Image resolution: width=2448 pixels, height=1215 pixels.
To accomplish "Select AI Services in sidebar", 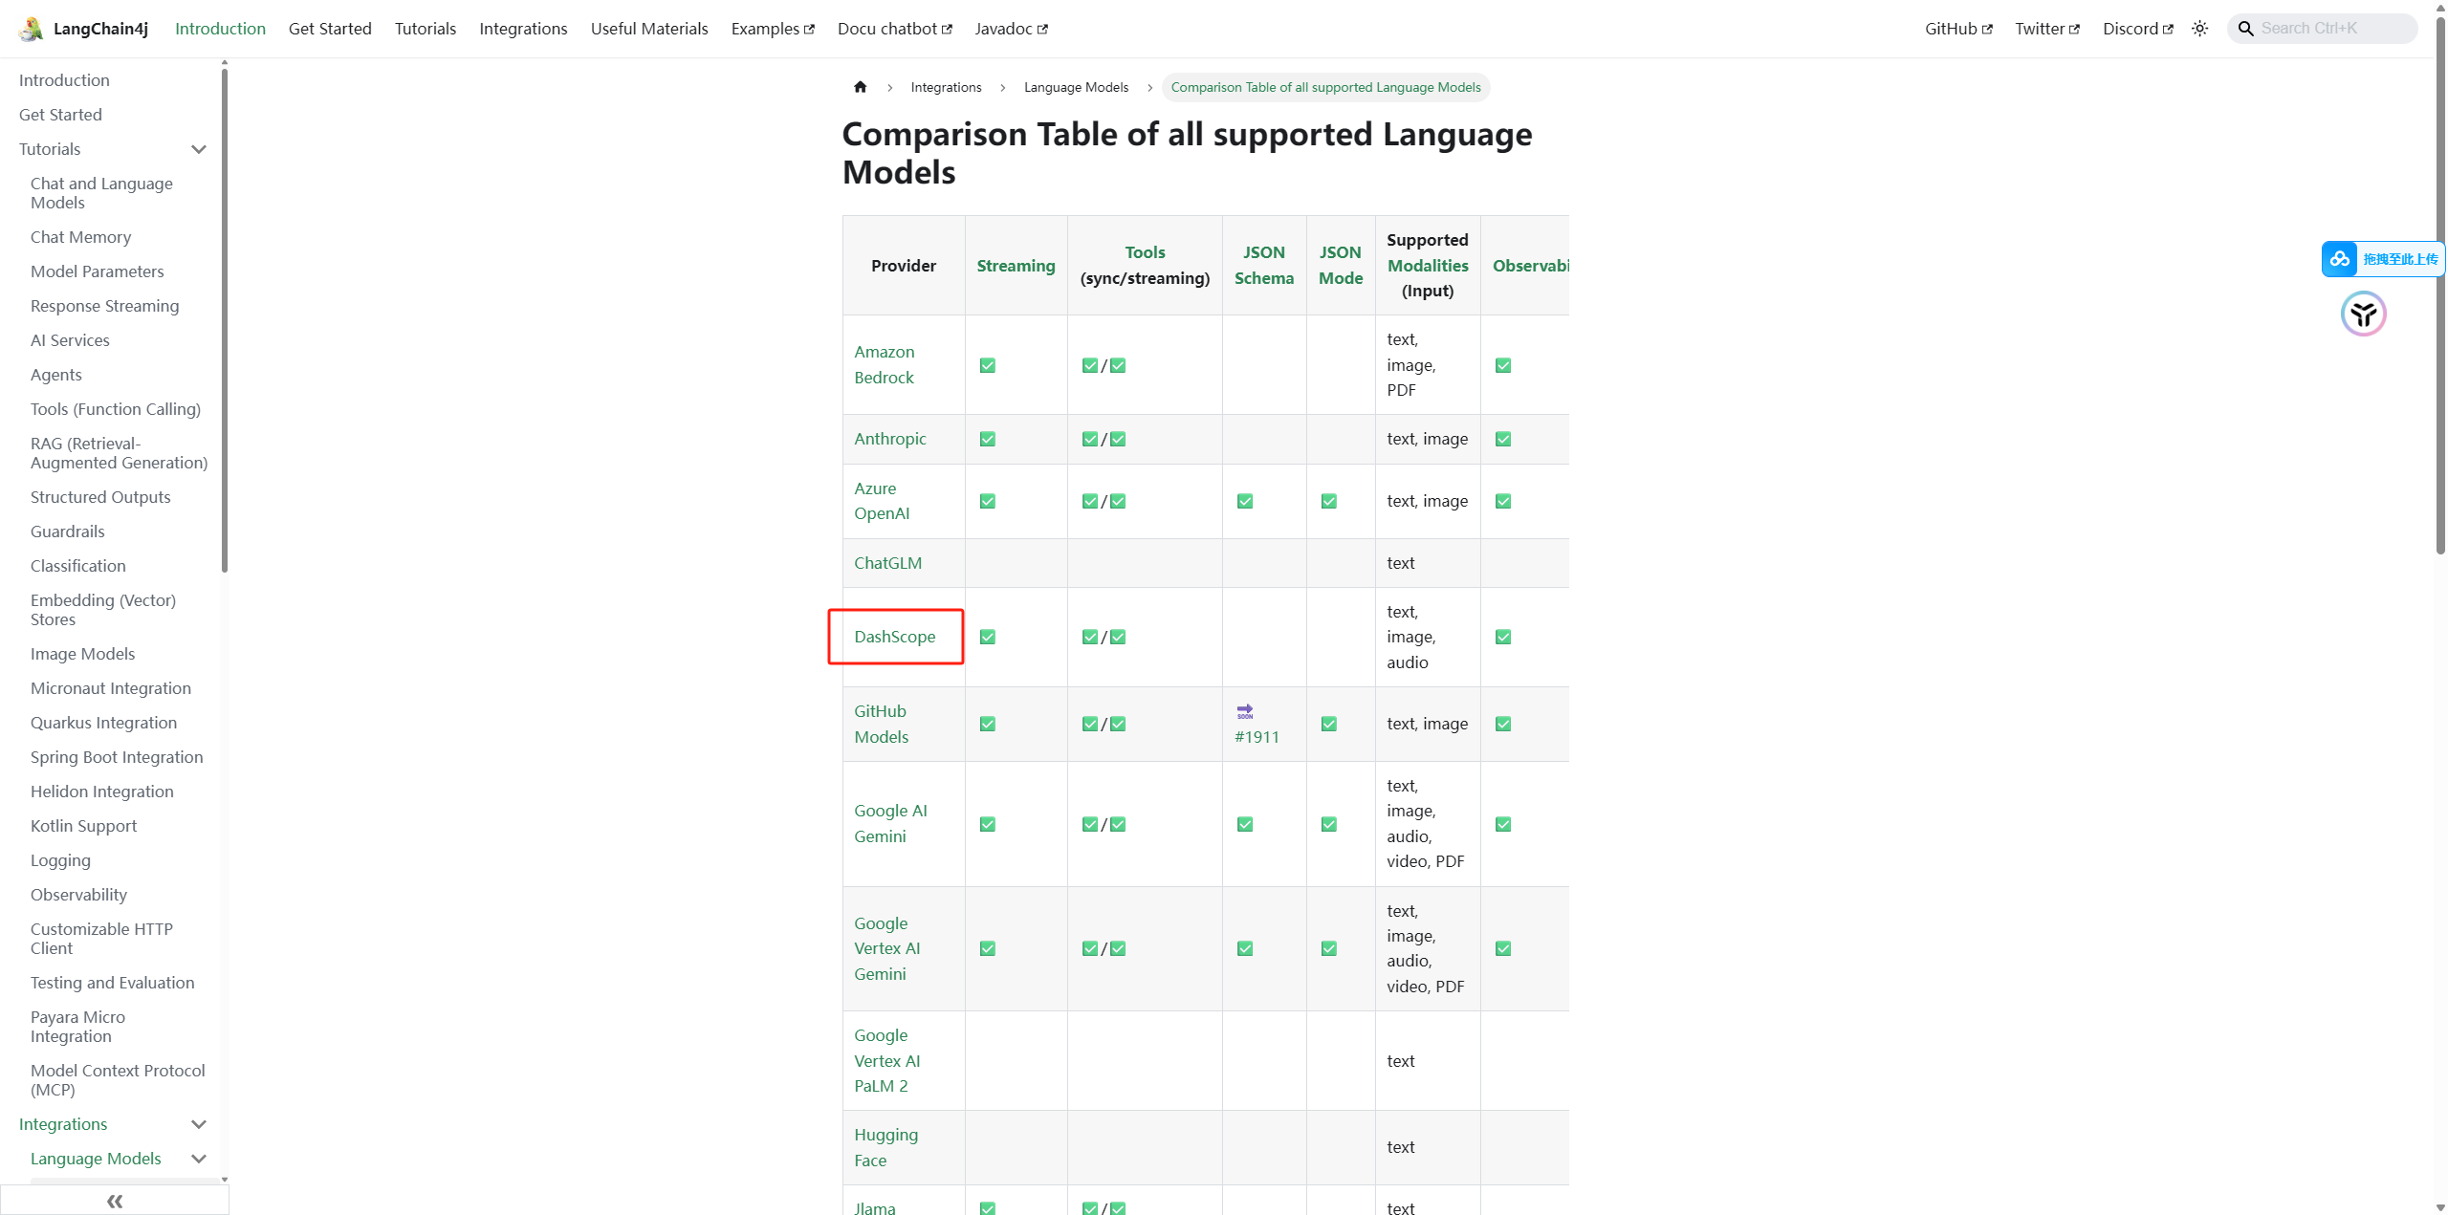I will (70, 340).
